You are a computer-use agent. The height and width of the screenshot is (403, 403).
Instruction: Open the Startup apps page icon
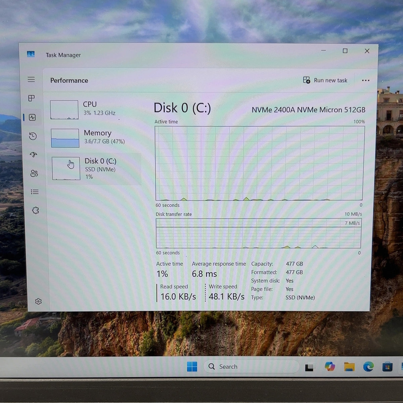click(34, 154)
